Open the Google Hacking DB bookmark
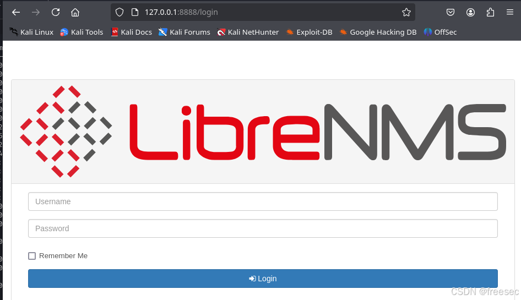The width and height of the screenshot is (521, 300). pos(378,32)
